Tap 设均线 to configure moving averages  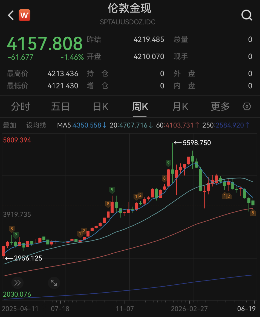36,125
